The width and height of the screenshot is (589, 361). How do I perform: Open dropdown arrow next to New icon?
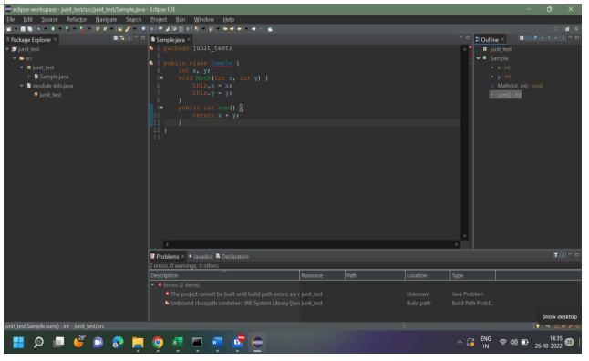[x=15, y=29]
